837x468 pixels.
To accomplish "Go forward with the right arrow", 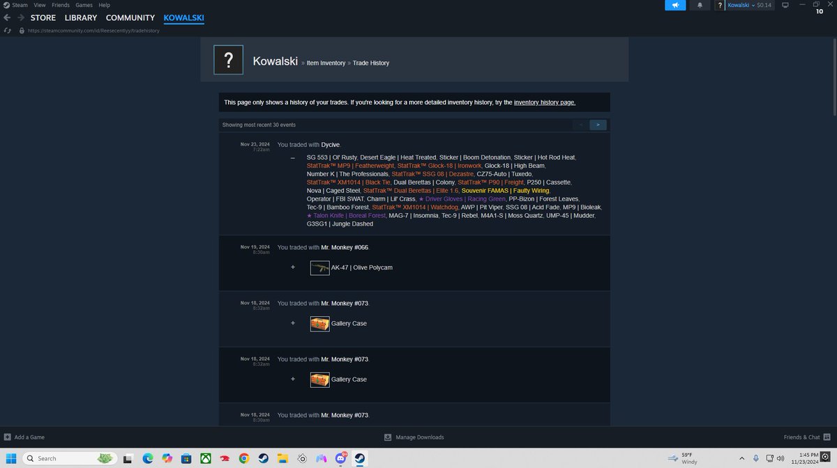I will point(20,17).
